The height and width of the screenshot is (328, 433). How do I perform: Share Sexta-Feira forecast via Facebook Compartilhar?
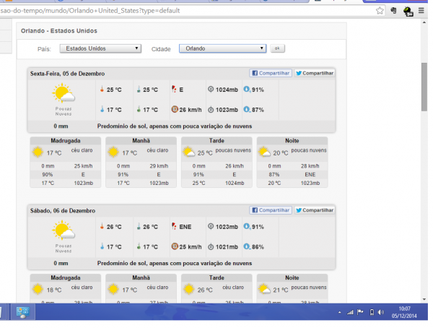coord(271,73)
